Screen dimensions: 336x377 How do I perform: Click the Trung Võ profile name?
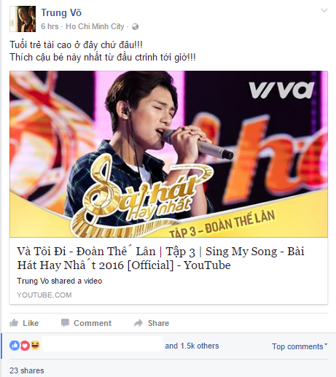(61, 12)
